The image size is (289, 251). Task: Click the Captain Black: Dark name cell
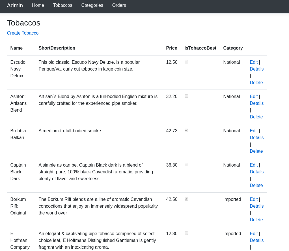tap(18, 172)
